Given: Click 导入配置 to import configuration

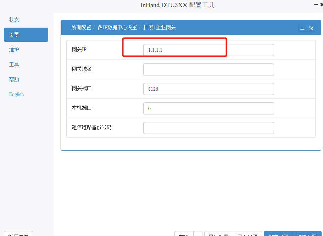Looking at the screenshot, I should coord(247,234).
